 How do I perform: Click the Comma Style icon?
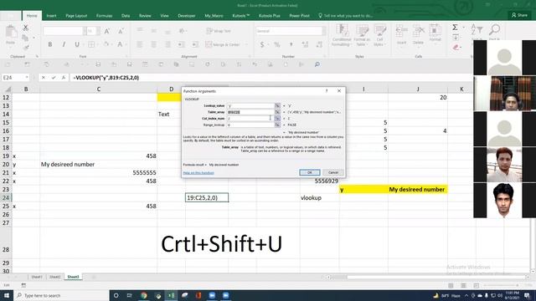(x=291, y=44)
